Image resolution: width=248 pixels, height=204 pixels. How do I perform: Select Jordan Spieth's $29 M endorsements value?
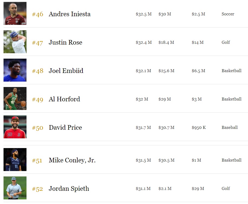pos(198,189)
